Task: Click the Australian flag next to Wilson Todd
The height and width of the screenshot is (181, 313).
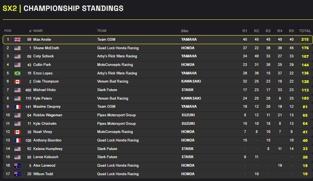Action: (17, 174)
